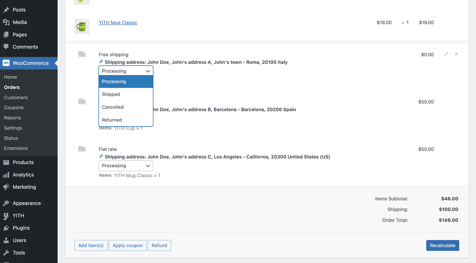This screenshot has height=263, width=476.
Task: Click the Plugins icon in the sidebar
Action: 6,228
